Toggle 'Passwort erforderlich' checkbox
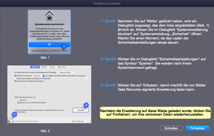Viewport: 214px width, 136px height. click(x=15, y=76)
